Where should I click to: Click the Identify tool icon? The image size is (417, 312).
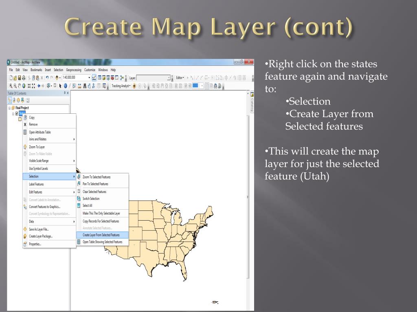[65, 86]
